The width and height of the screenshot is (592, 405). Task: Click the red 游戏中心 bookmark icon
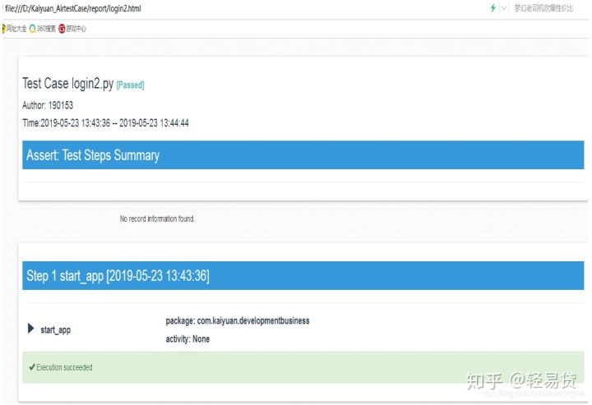(x=62, y=29)
